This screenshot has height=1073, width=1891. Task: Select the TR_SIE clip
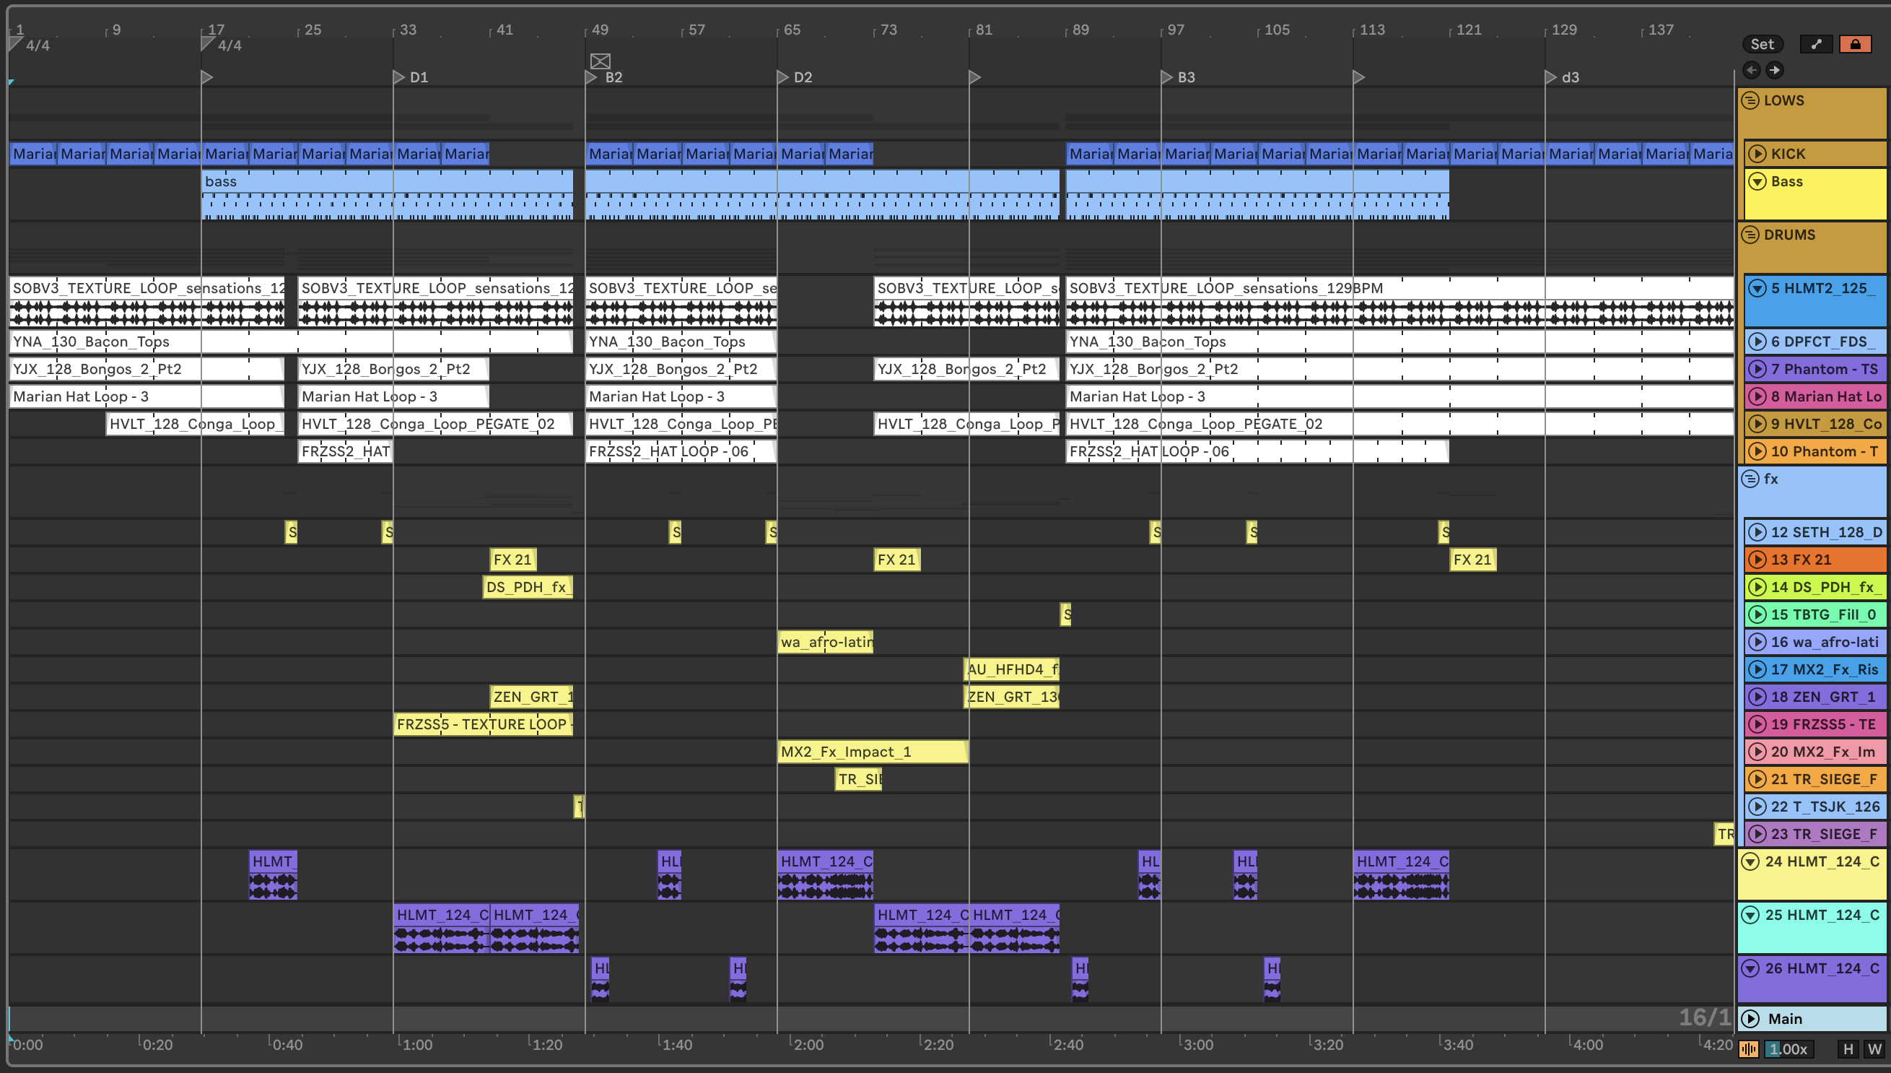click(x=859, y=779)
